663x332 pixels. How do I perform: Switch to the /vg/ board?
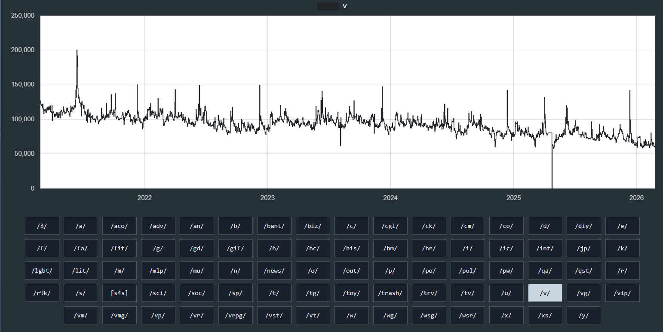(x=584, y=293)
